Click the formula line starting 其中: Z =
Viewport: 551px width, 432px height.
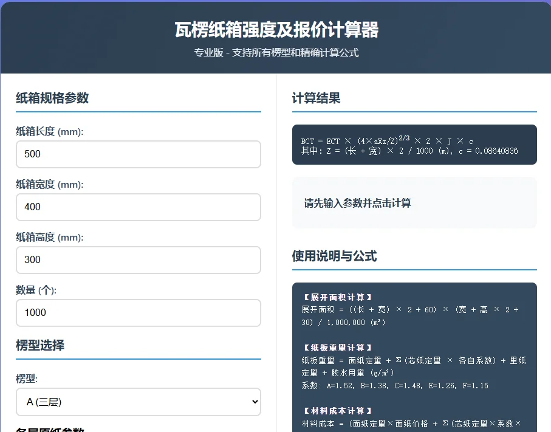409,151
